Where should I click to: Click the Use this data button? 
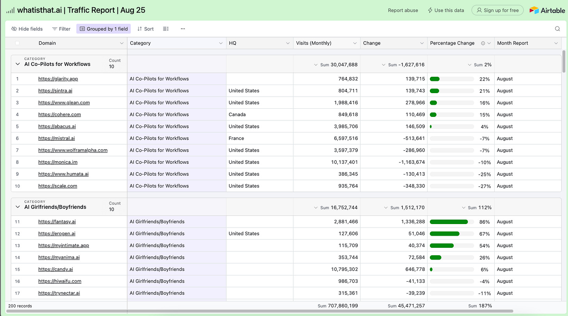pos(446,11)
